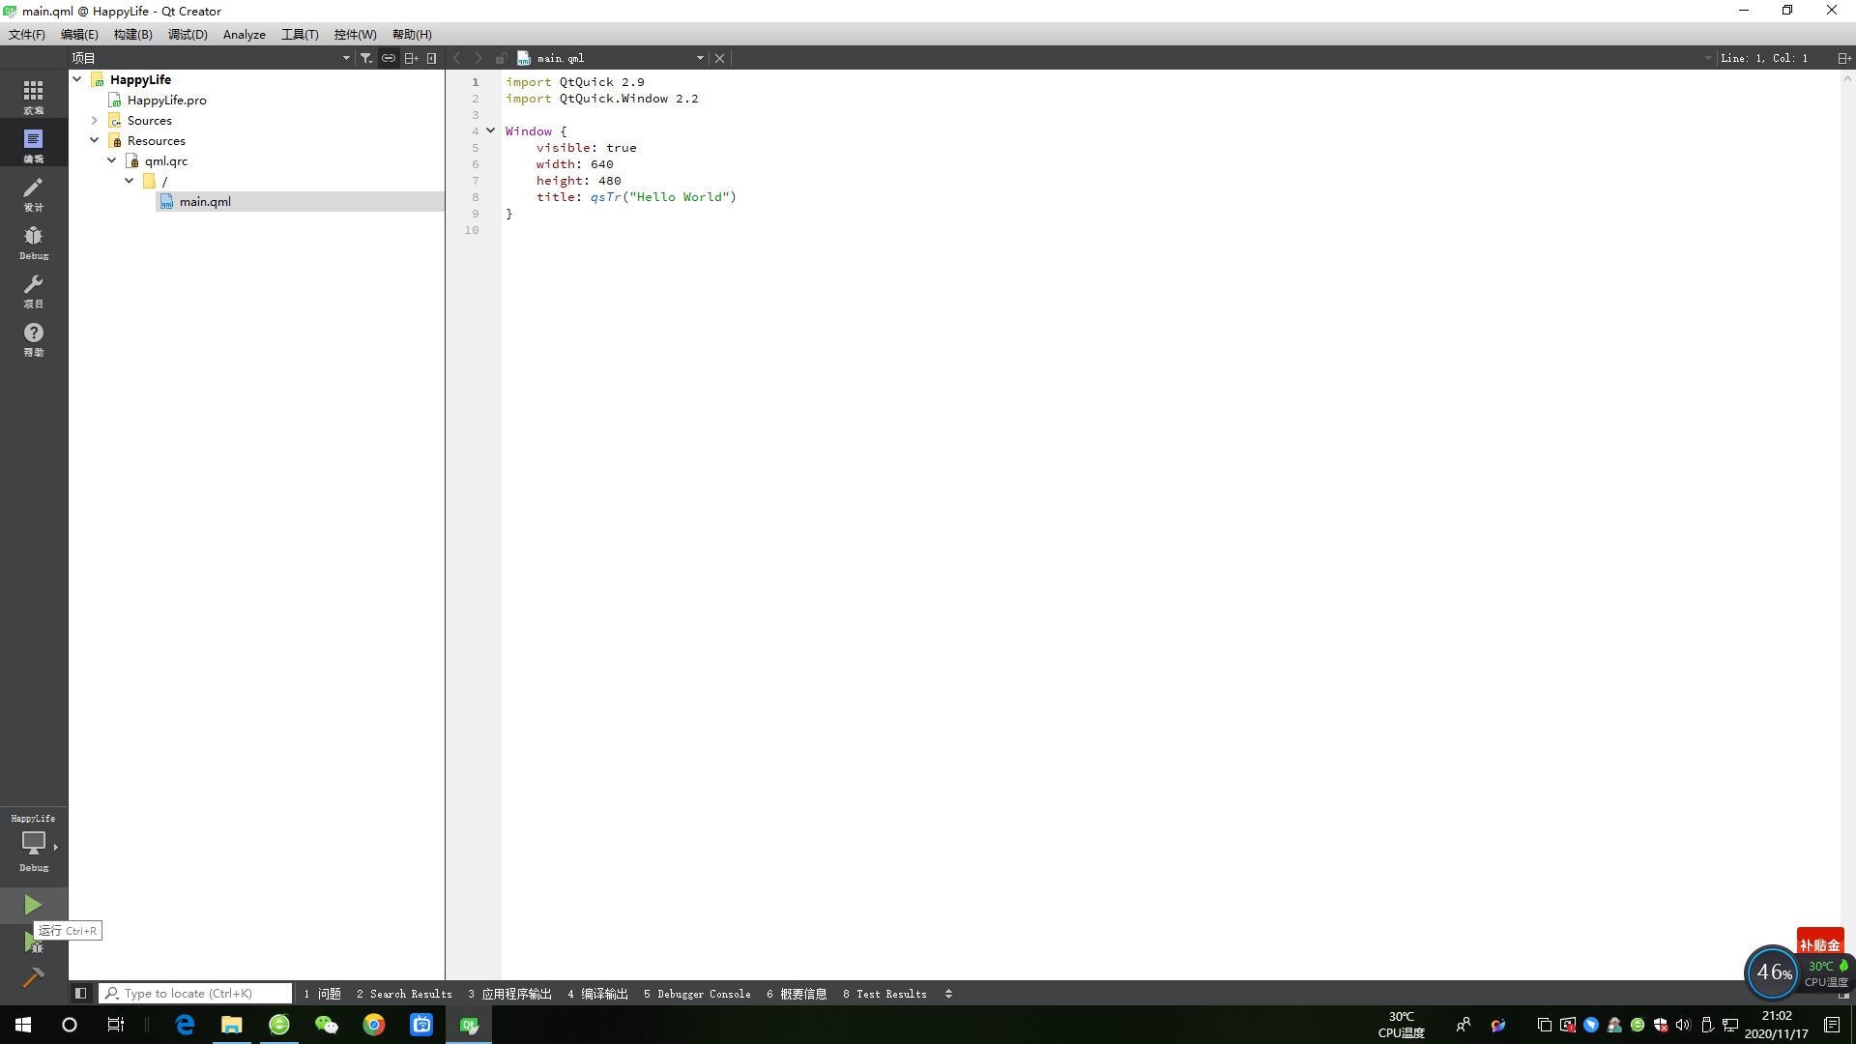1856x1044 pixels.
Task: Open the Test Results output pane
Action: (884, 994)
